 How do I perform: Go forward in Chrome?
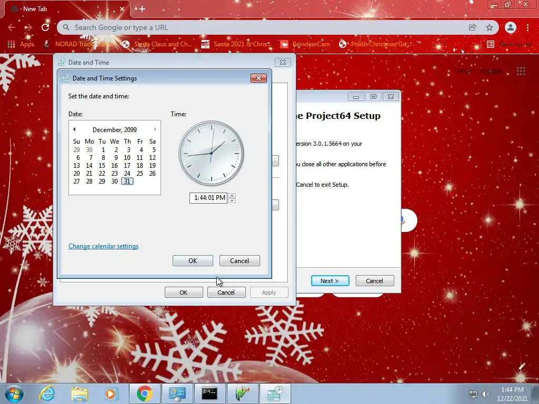coord(28,27)
